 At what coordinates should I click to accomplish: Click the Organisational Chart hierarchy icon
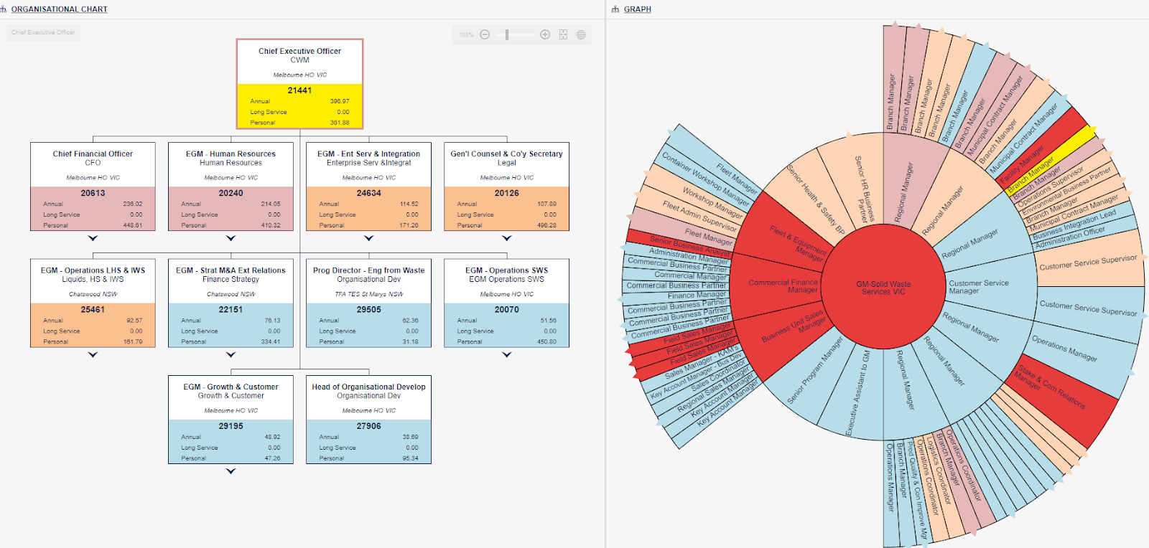tap(4, 9)
